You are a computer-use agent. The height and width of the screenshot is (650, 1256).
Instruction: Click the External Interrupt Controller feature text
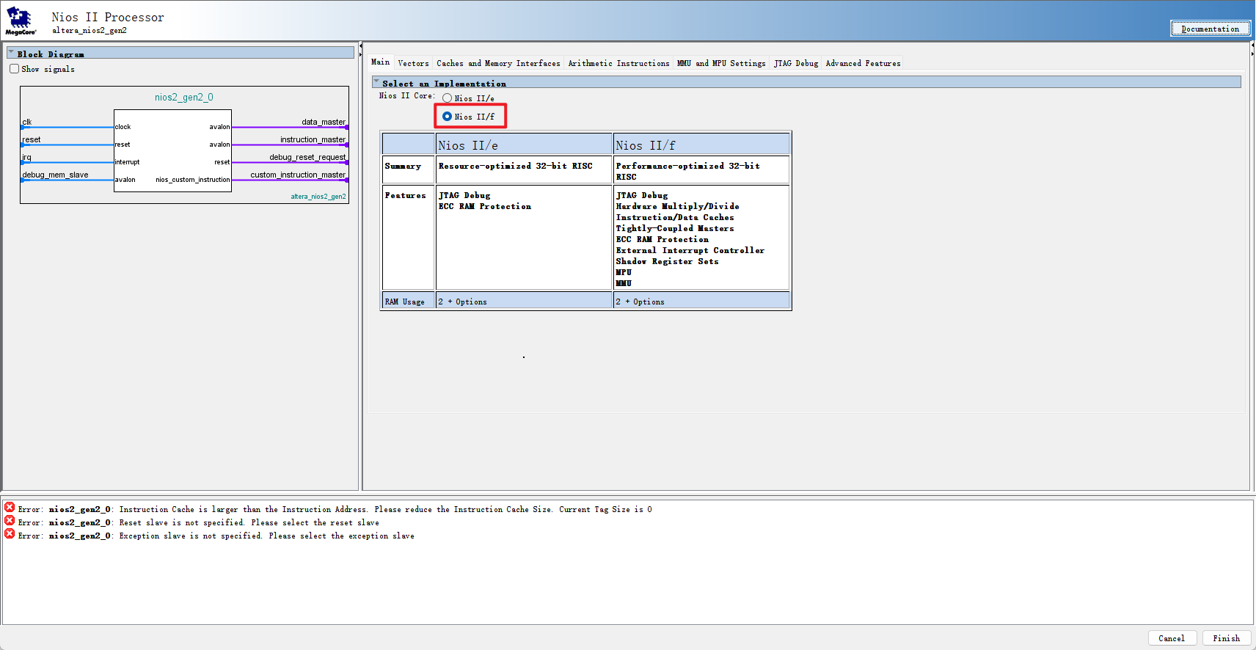pyautogui.click(x=690, y=250)
